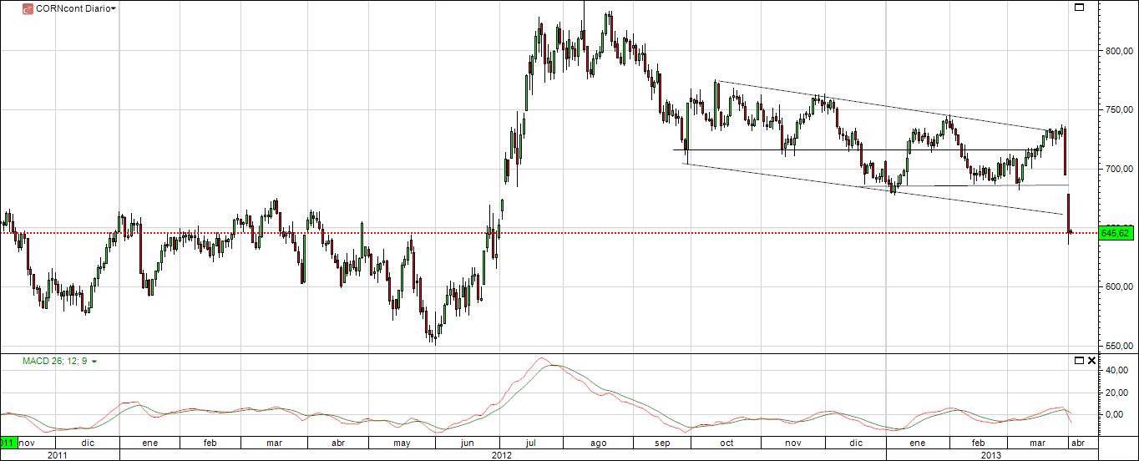Click the red chart icon beside CORNcont

click(x=27, y=8)
